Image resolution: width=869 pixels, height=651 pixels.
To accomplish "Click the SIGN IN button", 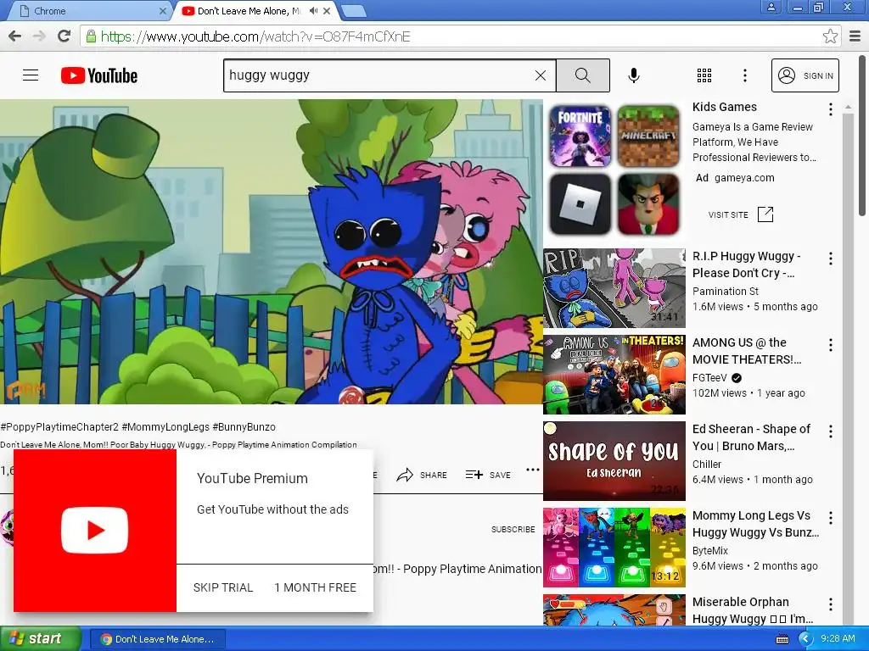I will coord(805,75).
